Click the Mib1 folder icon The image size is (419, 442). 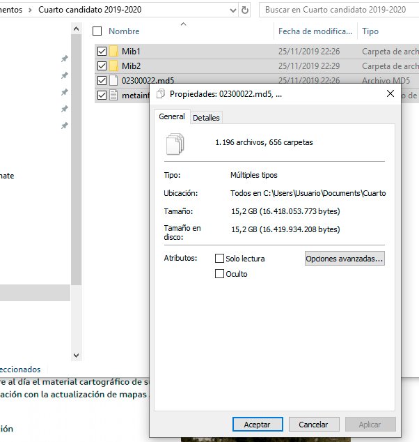tap(114, 52)
